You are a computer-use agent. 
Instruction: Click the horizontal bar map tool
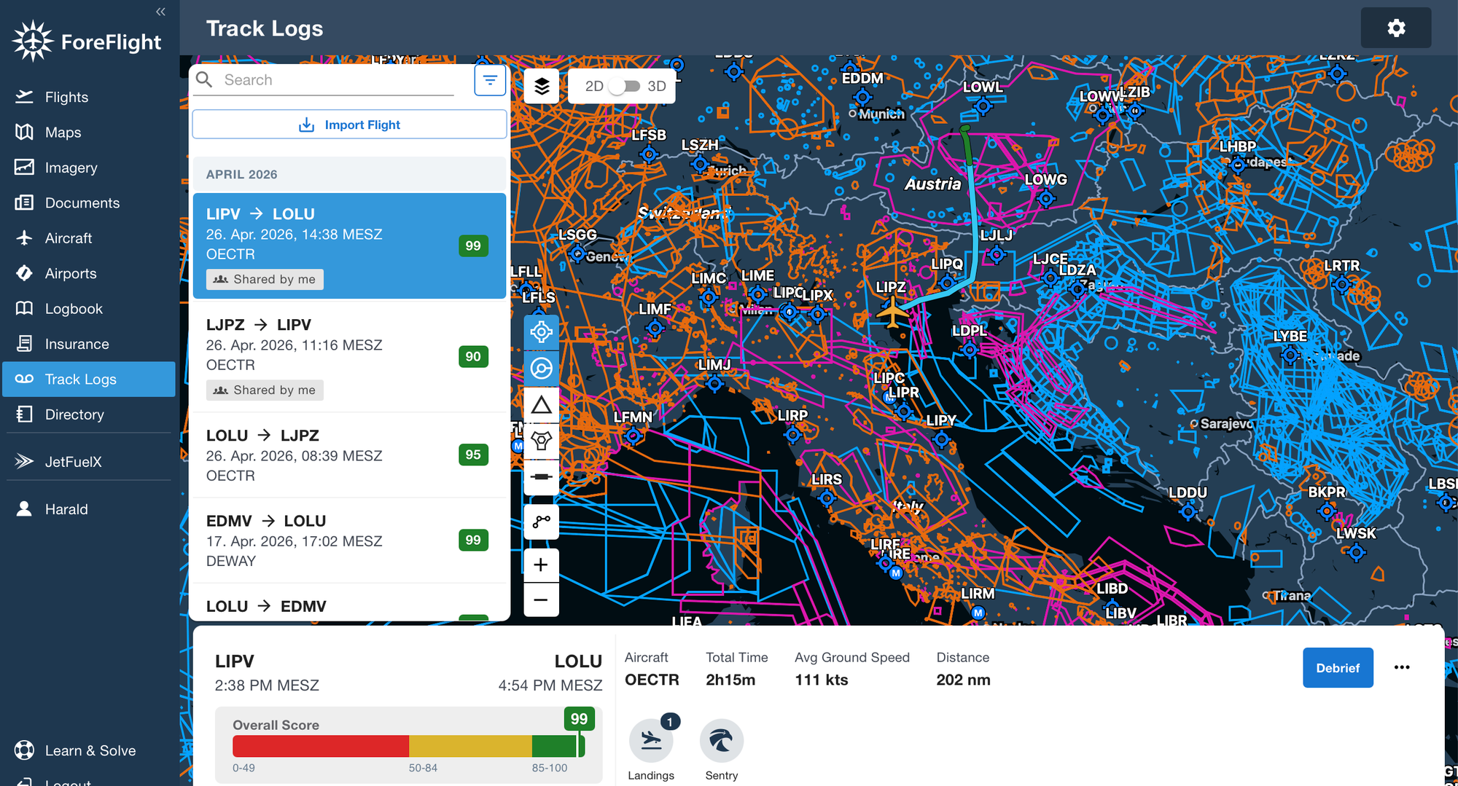point(542,476)
